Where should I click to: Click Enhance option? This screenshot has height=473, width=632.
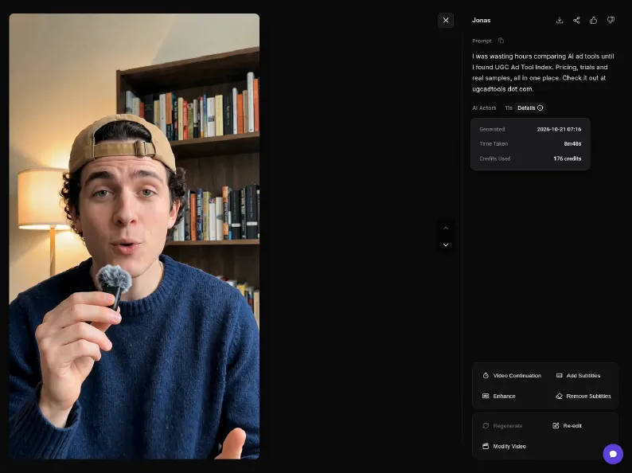pyautogui.click(x=499, y=396)
